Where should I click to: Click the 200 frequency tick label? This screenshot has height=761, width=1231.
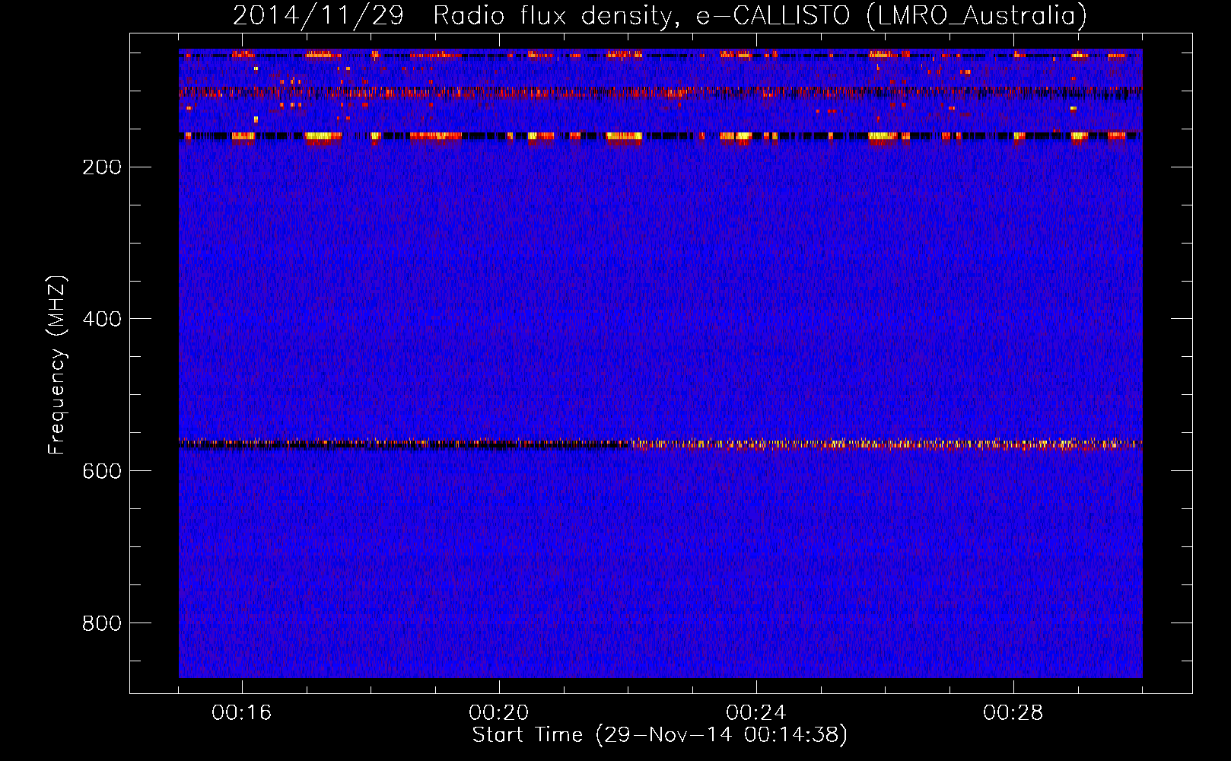click(x=102, y=167)
